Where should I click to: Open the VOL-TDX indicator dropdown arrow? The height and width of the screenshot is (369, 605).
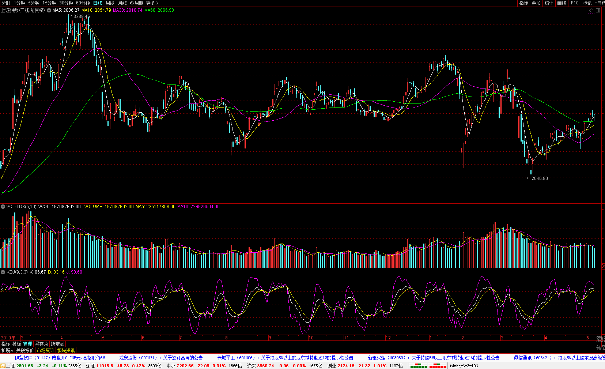tap(3, 207)
